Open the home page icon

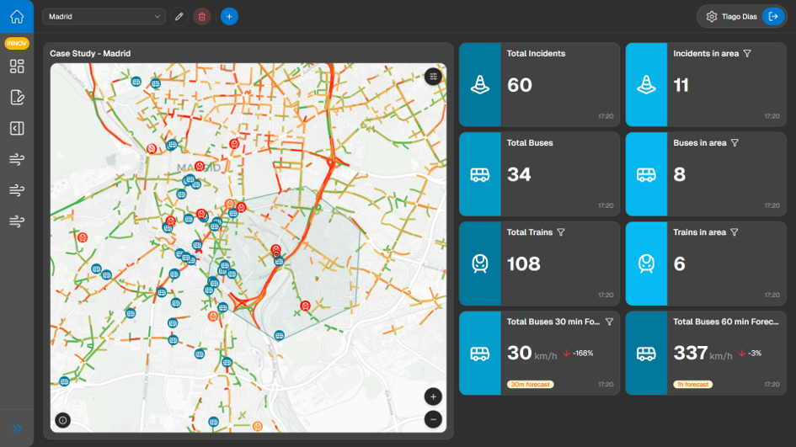click(17, 16)
